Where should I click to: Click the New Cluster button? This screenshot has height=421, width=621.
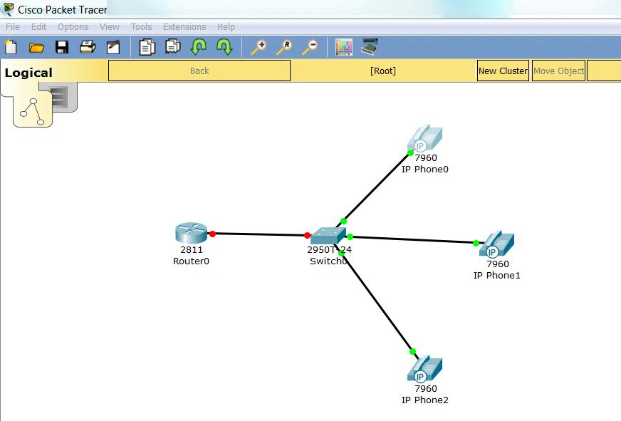tap(503, 71)
